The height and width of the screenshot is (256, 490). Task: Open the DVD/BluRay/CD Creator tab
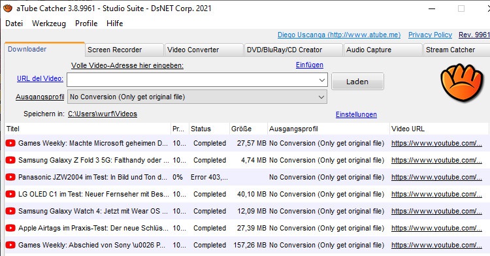(293, 50)
